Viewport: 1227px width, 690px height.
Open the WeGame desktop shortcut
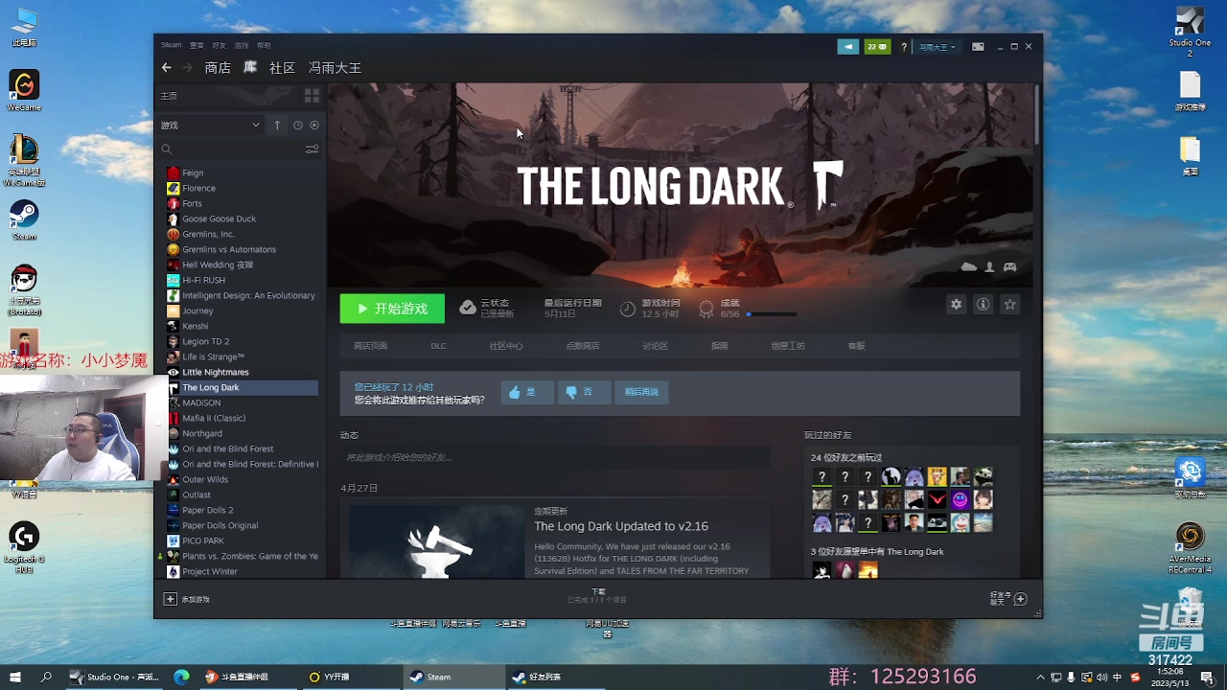(24, 91)
